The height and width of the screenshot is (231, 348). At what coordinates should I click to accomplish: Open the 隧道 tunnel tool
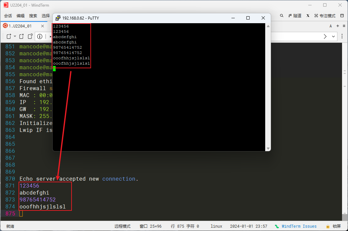[x=295, y=16]
